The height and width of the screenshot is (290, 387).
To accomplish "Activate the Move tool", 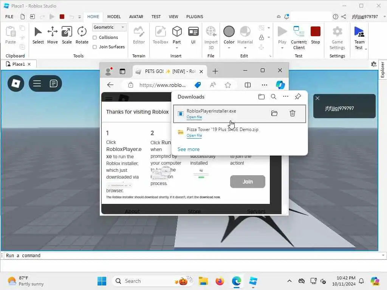I will [52, 35].
